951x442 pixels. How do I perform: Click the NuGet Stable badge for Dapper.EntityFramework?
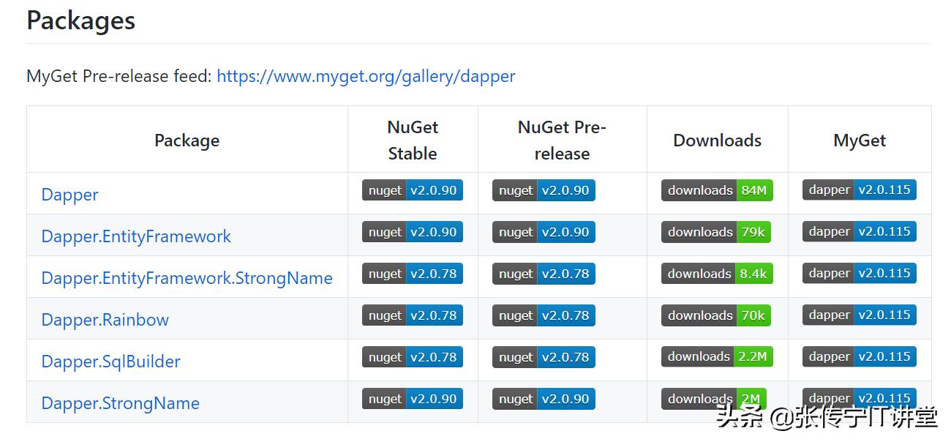[413, 231]
